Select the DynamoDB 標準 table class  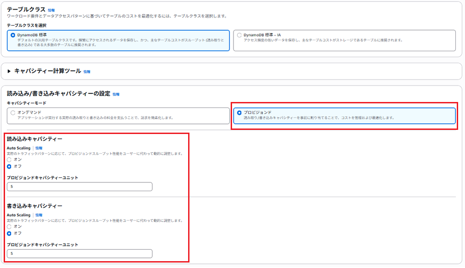pyautogui.click(x=118, y=40)
